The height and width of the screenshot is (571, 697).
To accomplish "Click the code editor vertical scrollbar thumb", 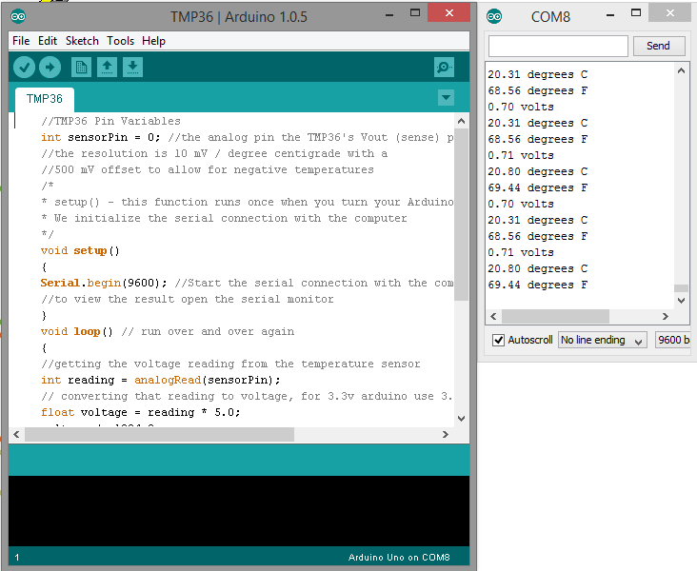I will [x=462, y=214].
